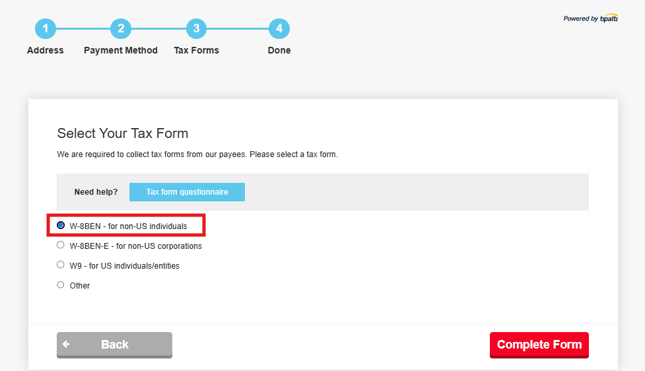Click the Done step label

tap(279, 50)
